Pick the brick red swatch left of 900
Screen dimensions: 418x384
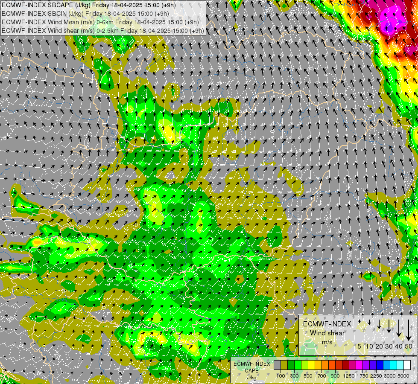(339, 365)
